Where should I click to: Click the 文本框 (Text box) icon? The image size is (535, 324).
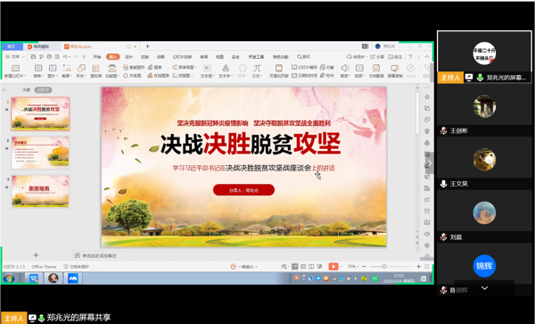[x=207, y=68]
